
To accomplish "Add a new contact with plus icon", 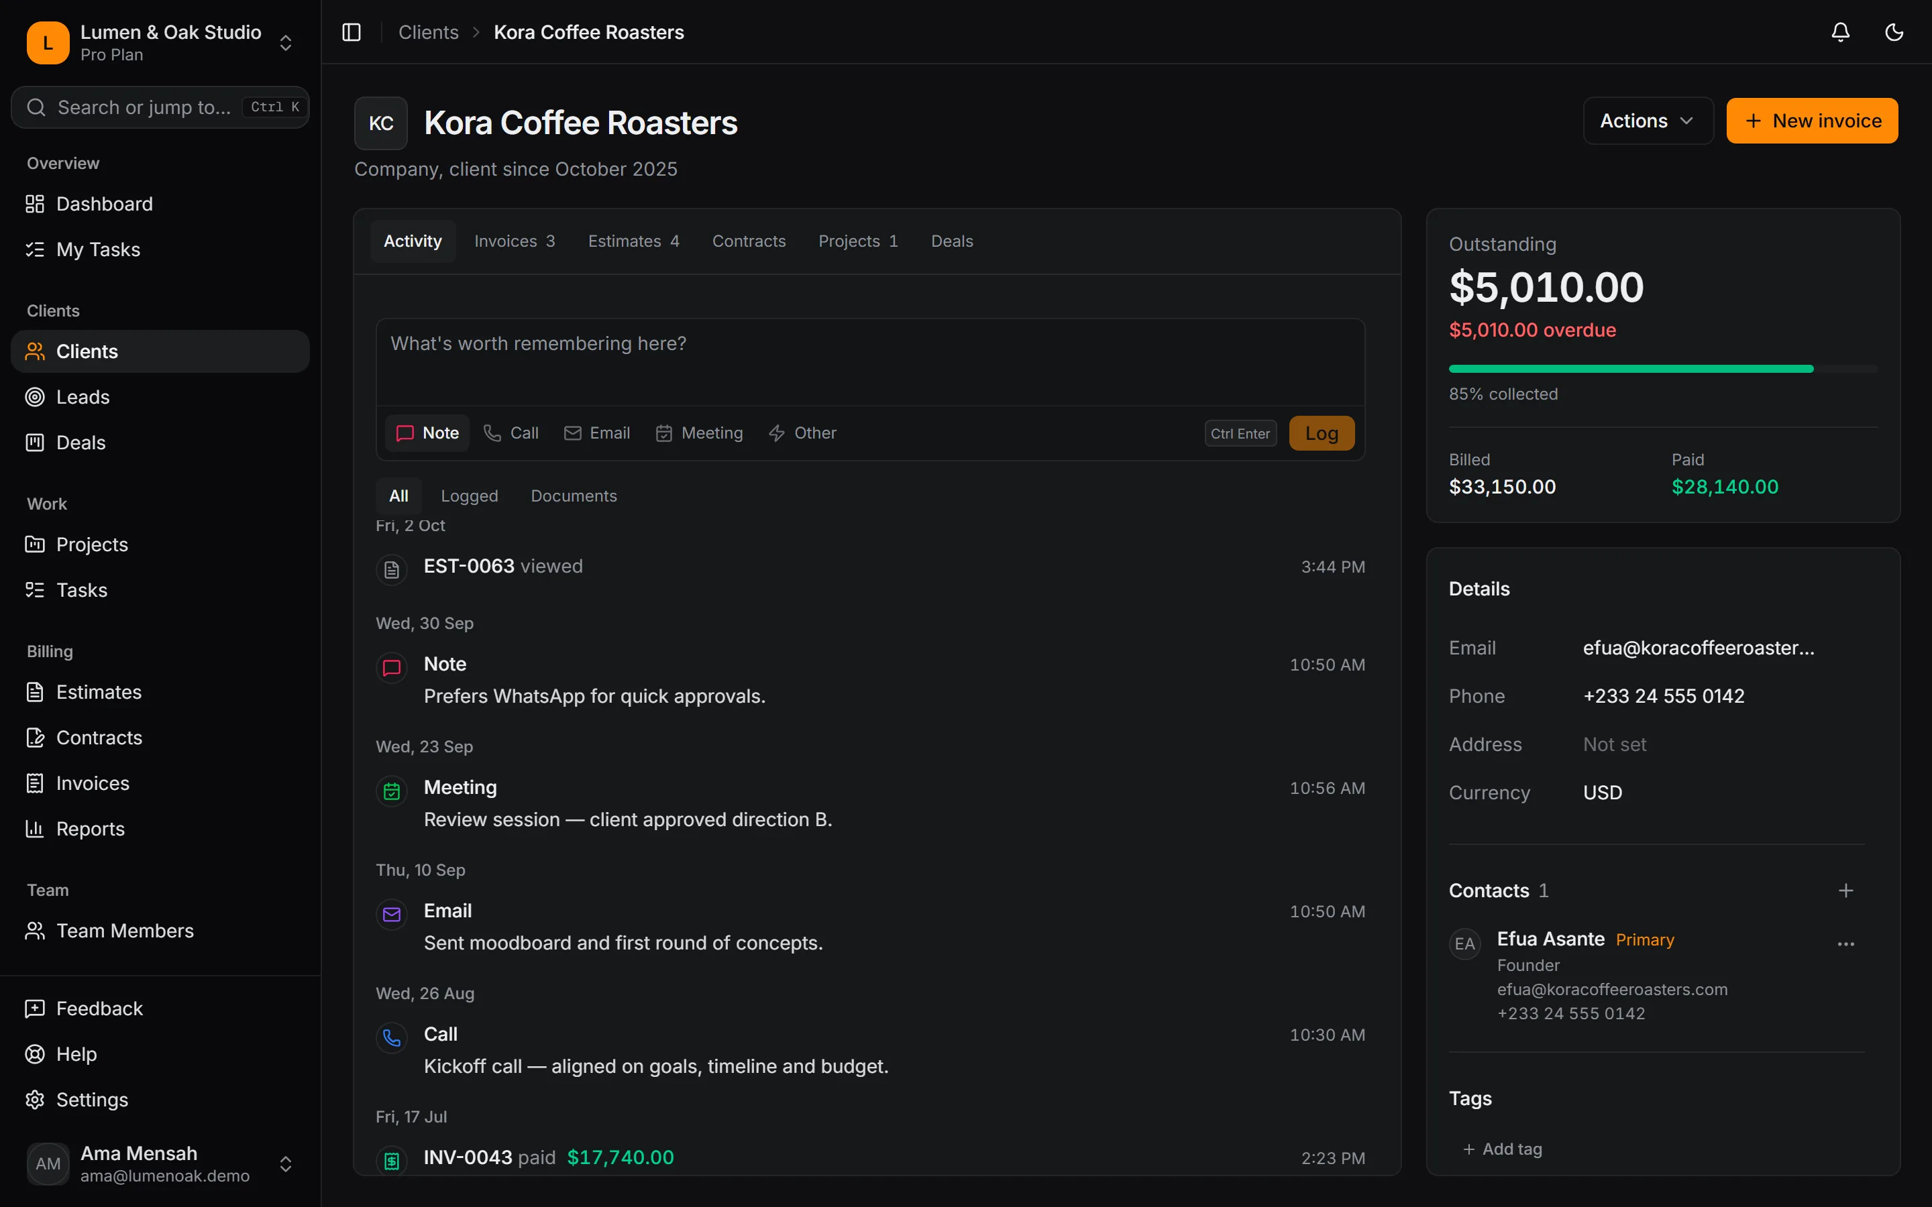I will pos(1845,890).
